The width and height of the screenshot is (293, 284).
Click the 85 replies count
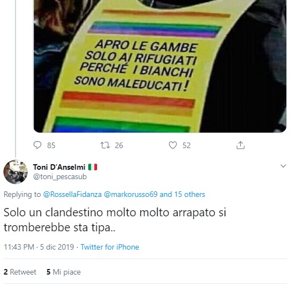(x=51, y=145)
